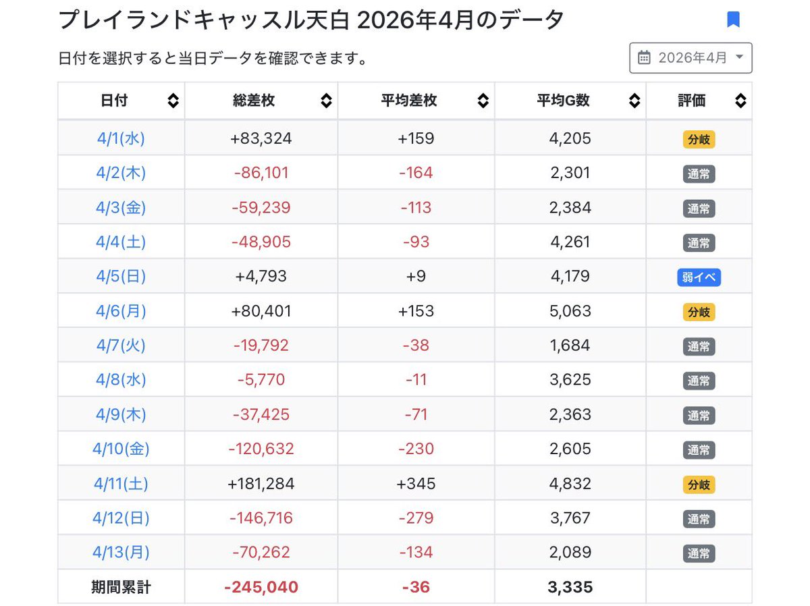Open the 4/5(日) date link
This screenshot has width=810, height=606.
coord(120,276)
